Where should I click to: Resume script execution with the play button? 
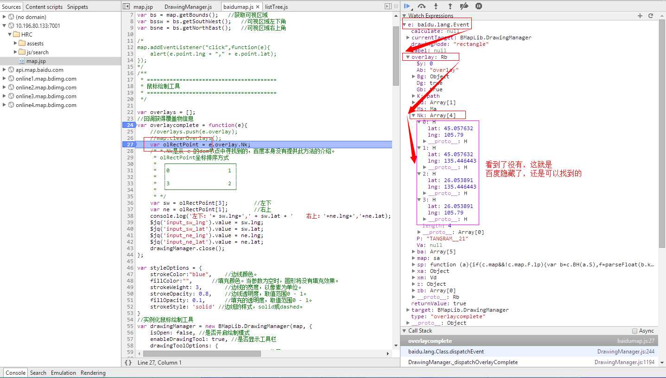[x=407, y=6]
